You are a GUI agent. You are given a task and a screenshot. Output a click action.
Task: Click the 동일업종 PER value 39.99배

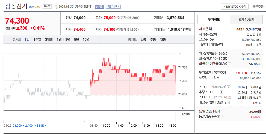(x=255, y=112)
